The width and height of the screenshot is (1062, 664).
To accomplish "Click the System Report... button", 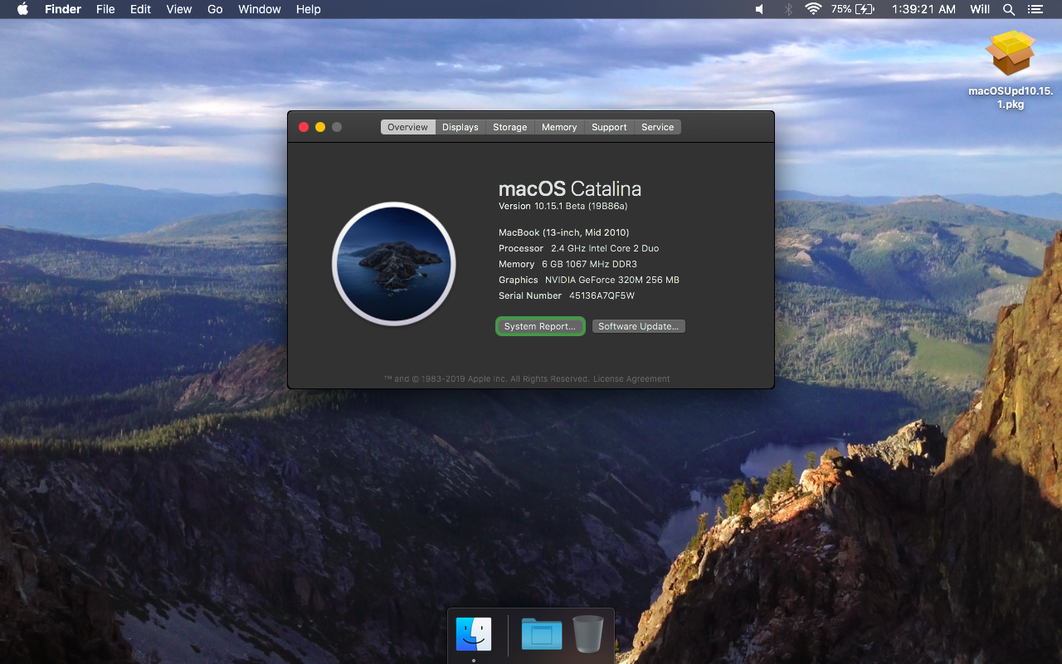I will (540, 326).
